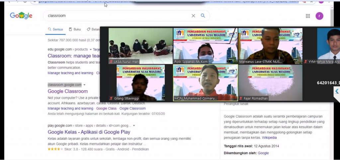Select Robi Sopandi's video thumbnail
The image size is (340, 160).
tap(205, 46)
